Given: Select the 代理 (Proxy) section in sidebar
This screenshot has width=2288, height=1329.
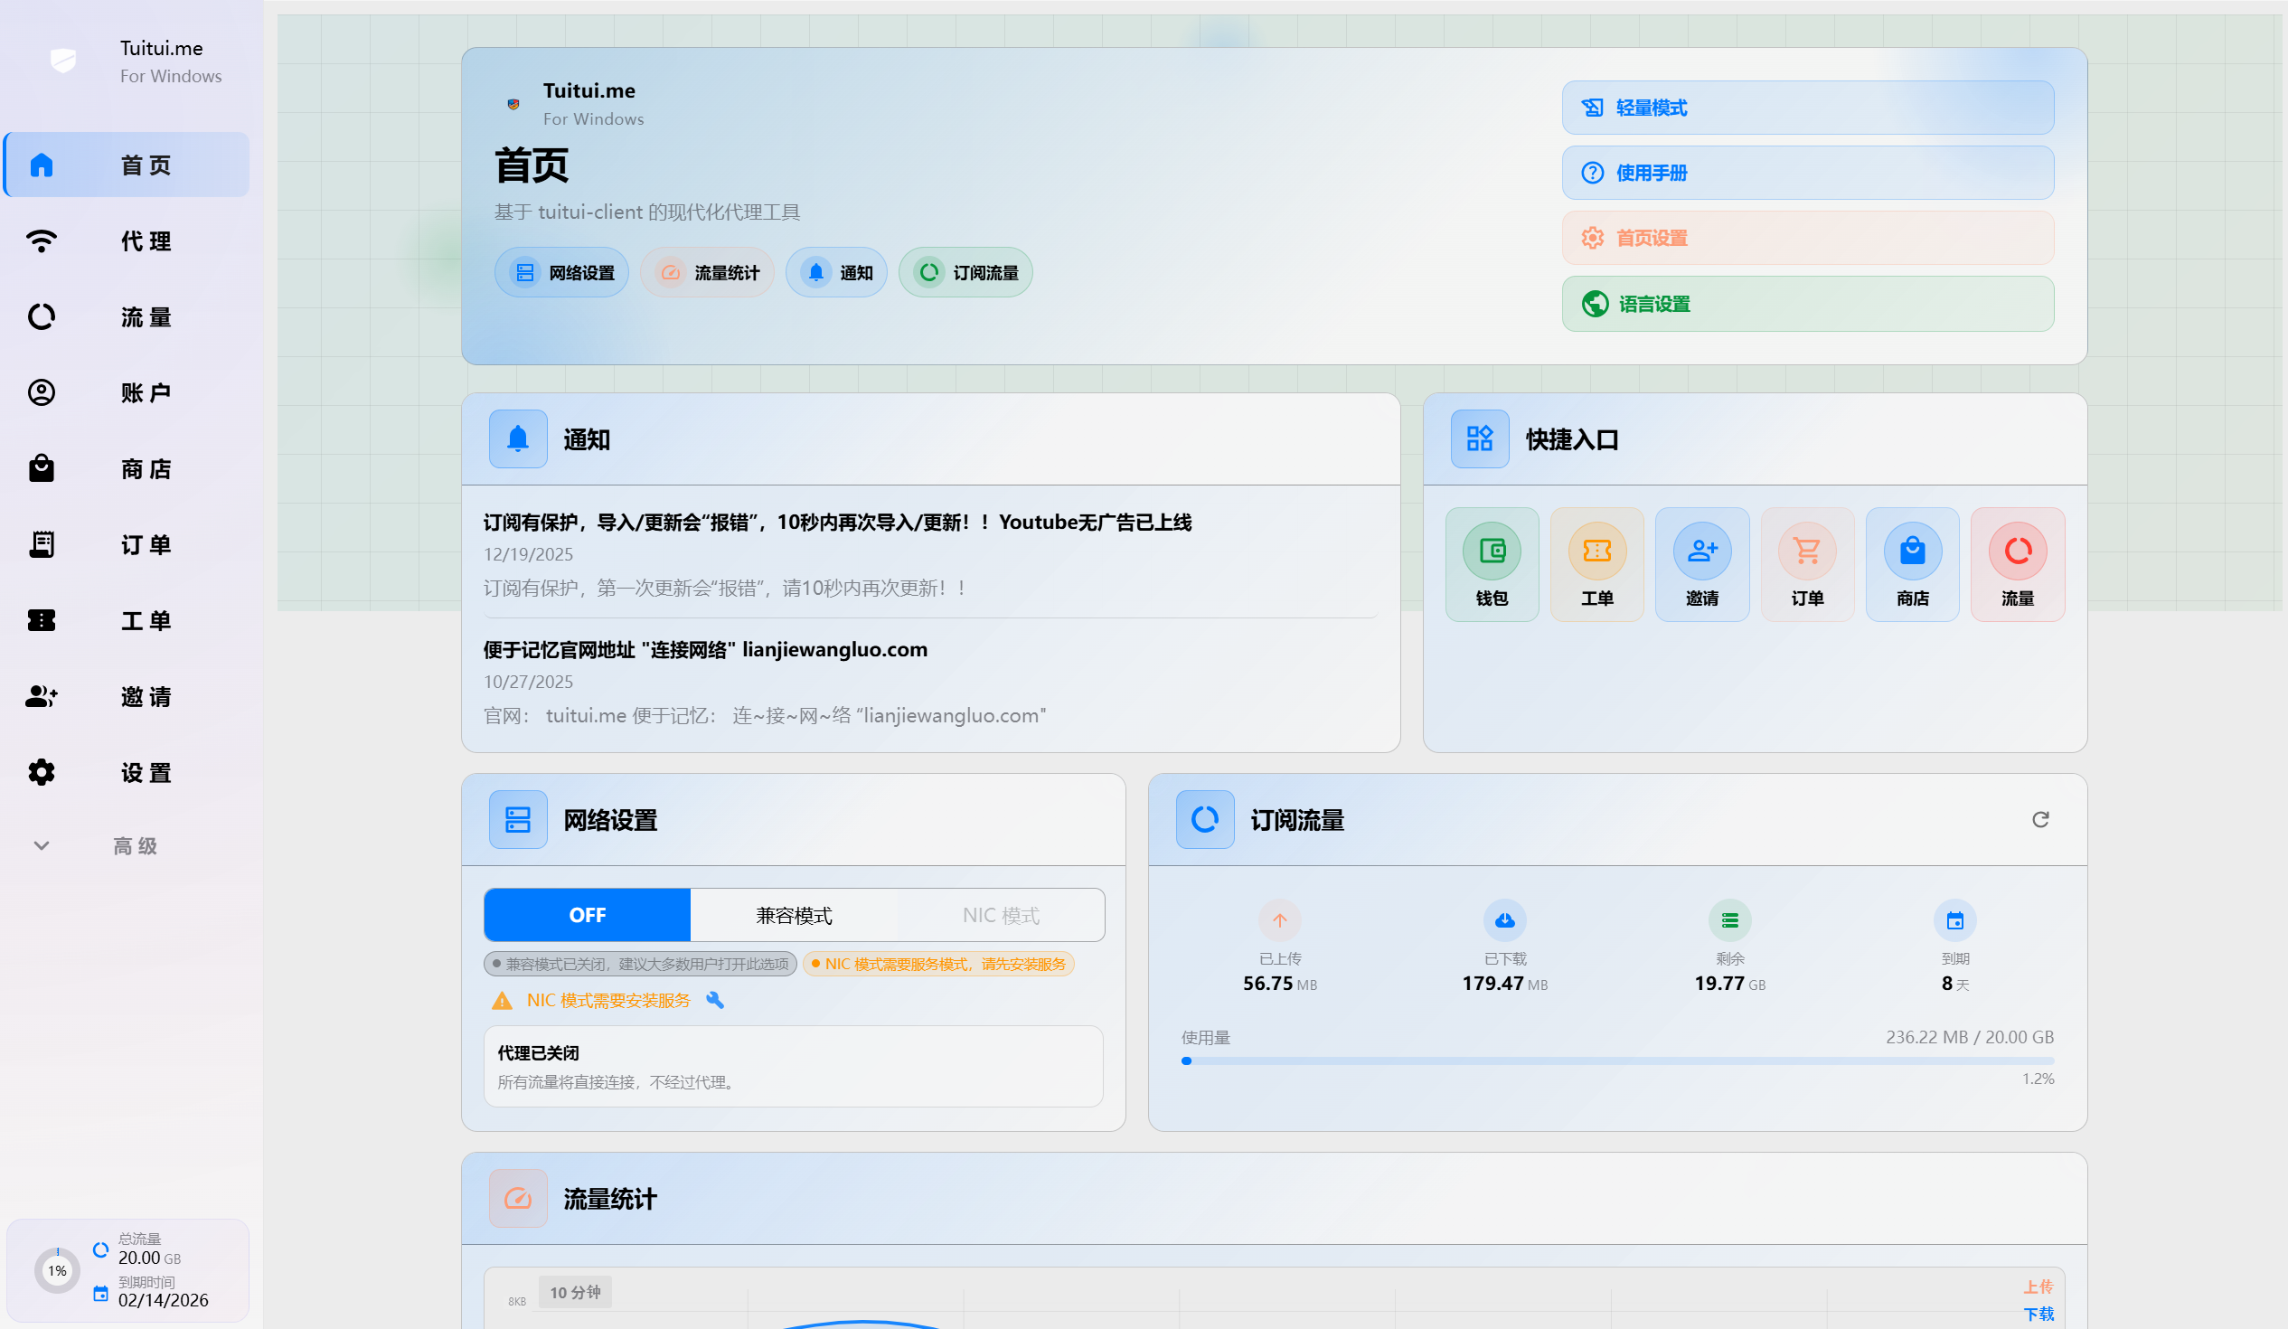Looking at the screenshot, I should tap(126, 240).
